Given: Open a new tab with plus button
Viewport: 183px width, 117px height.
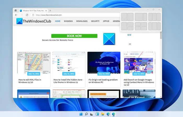Looking at the screenshot, I should 50,11.
